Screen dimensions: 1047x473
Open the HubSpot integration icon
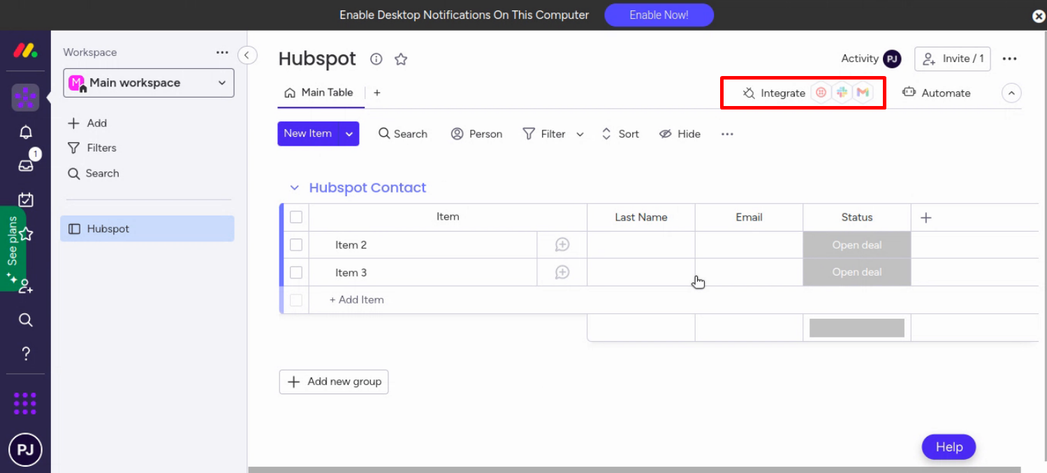pyautogui.click(x=821, y=93)
